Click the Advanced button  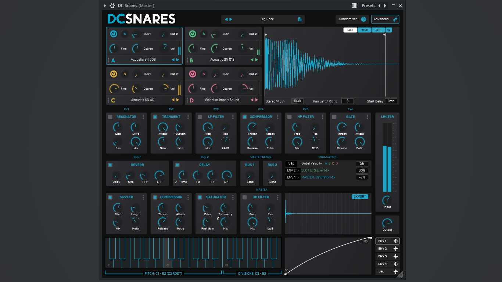(385, 19)
